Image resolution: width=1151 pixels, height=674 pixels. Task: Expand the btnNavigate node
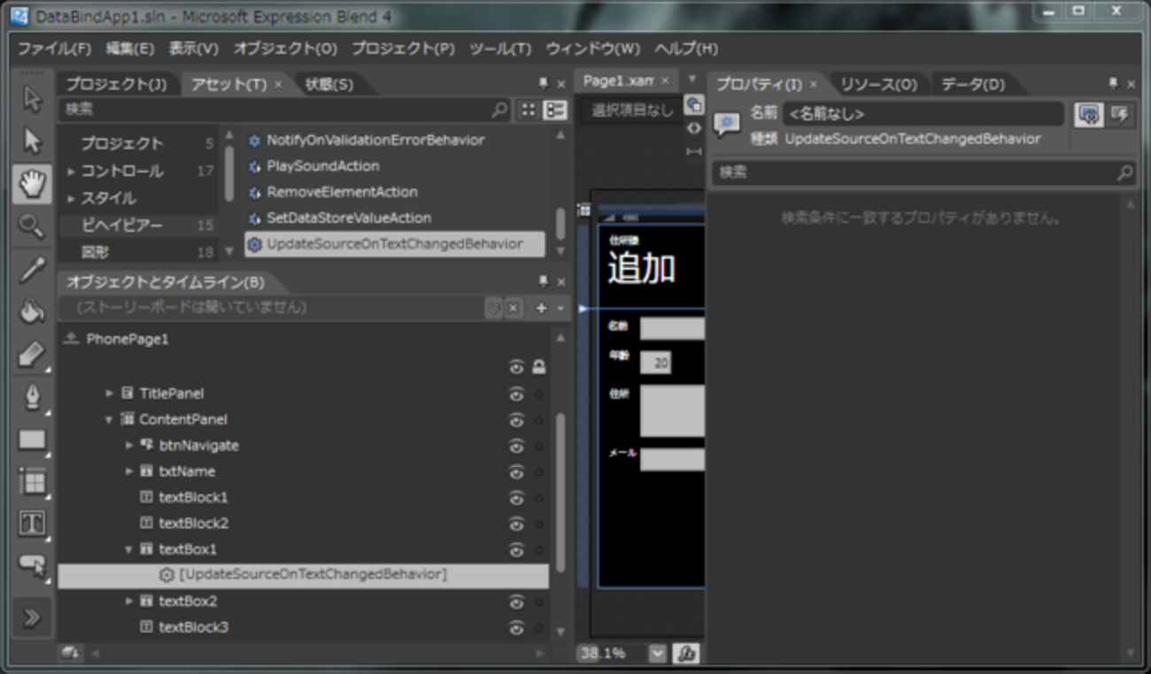pyautogui.click(x=128, y=446)
